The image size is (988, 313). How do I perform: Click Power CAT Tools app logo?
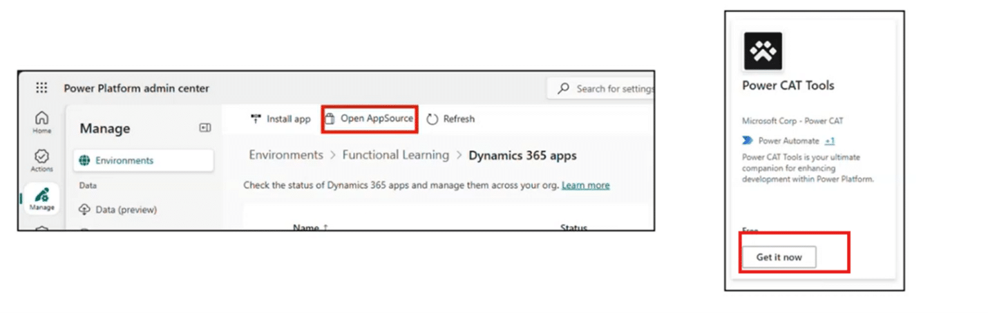click(763, 51)
